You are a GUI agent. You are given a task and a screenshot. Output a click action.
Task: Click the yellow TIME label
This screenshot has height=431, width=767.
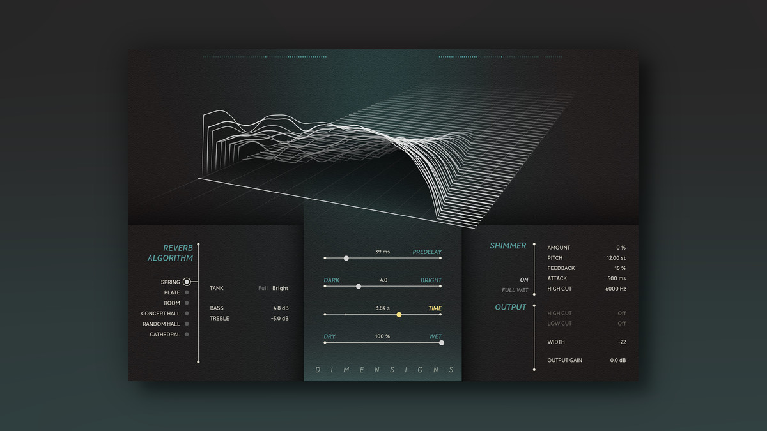point(435,308)
